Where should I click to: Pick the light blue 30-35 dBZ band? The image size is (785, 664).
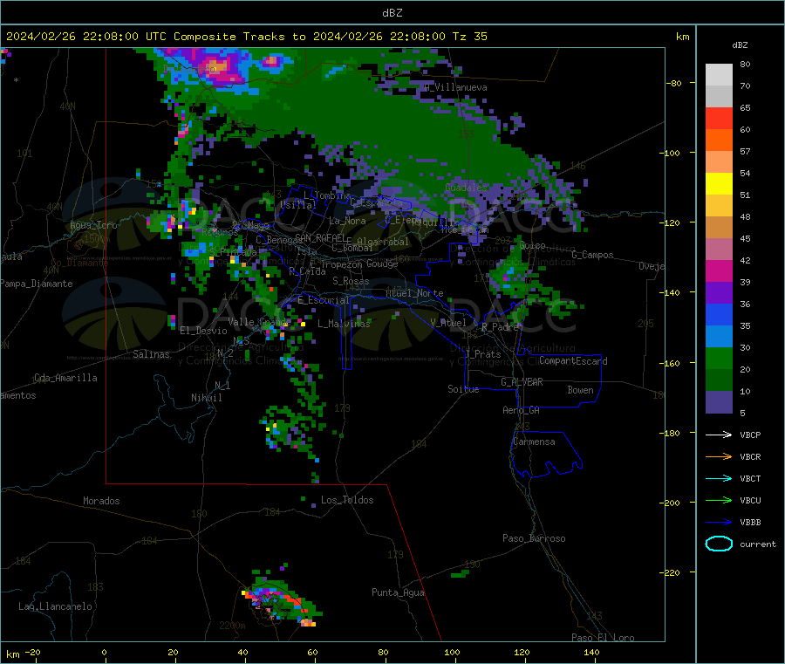pyautogui.click(x=719, y=337)
